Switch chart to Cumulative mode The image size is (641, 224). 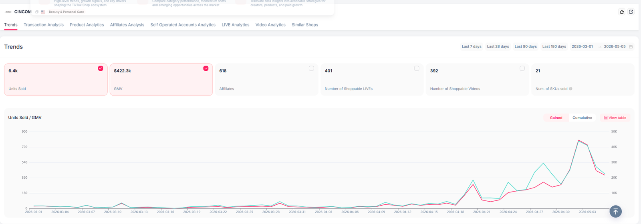click(x=582, y=118)
